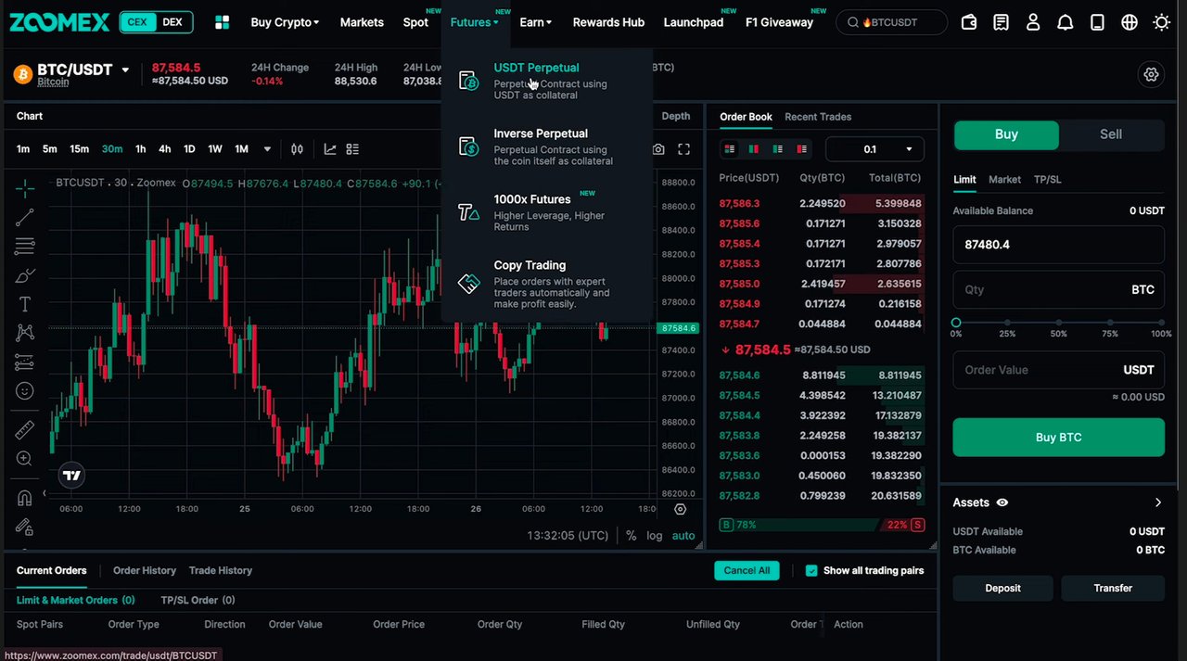This screenshot has width=1187, height=661.
Task: Open the order book 0.1 depth dropdown
Action: point(874,149)
